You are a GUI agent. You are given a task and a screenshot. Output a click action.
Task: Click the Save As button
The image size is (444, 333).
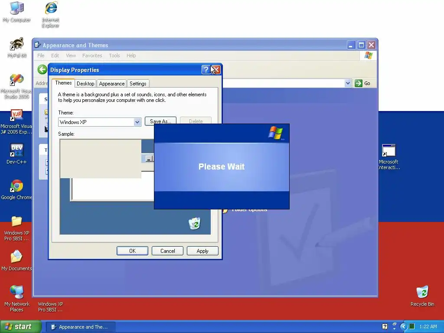point(160,121)
